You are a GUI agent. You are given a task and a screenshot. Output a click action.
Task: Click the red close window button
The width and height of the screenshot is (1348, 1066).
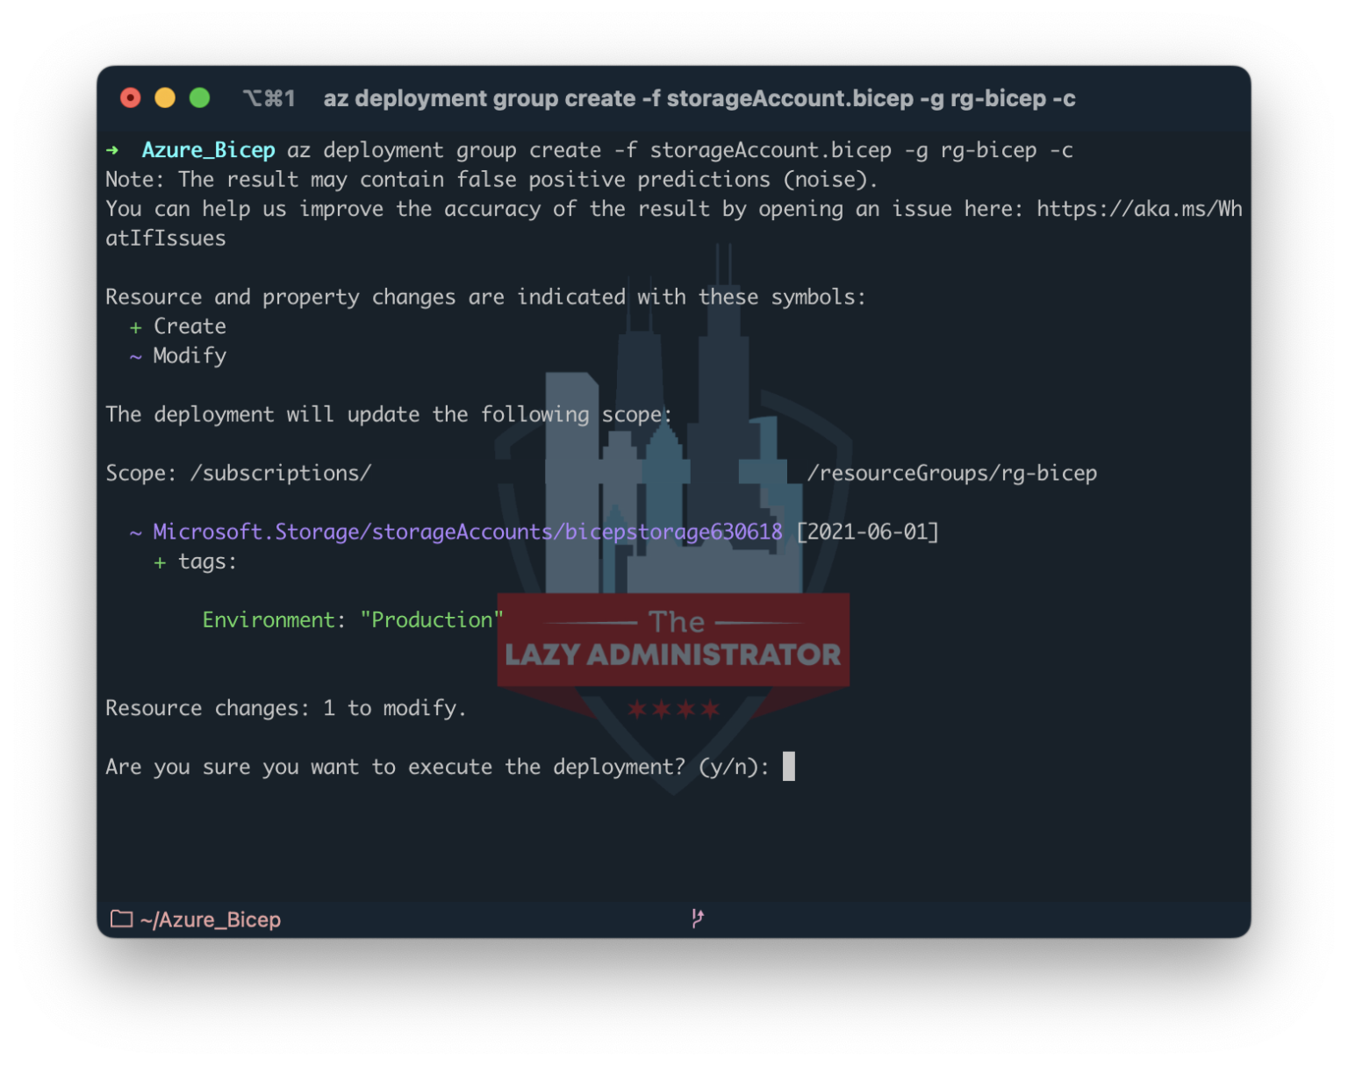(130, 97)
